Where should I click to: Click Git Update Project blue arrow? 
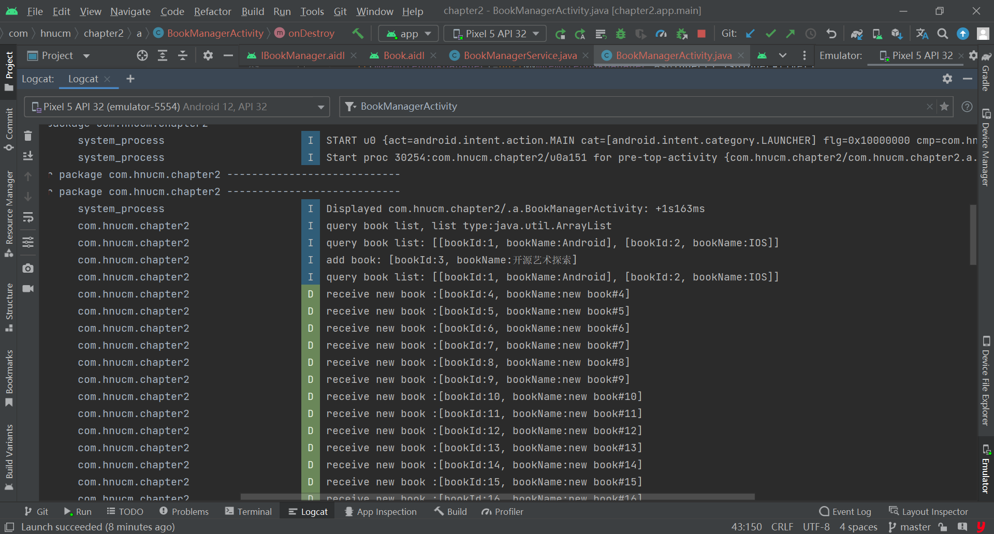750,34
